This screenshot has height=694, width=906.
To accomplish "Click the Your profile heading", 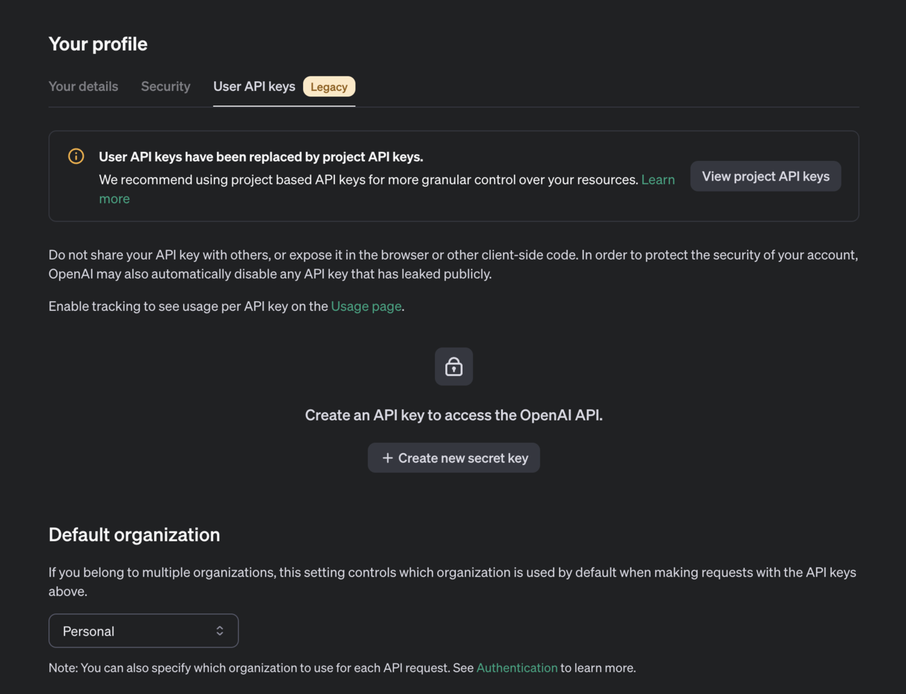I will pyautogui.click(x=98, y=44).
